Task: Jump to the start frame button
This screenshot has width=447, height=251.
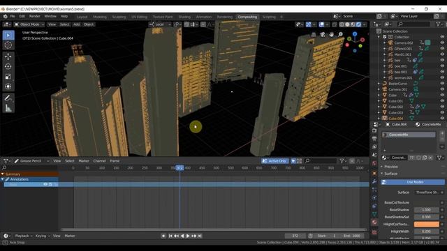Action: [x=170, y=236]
